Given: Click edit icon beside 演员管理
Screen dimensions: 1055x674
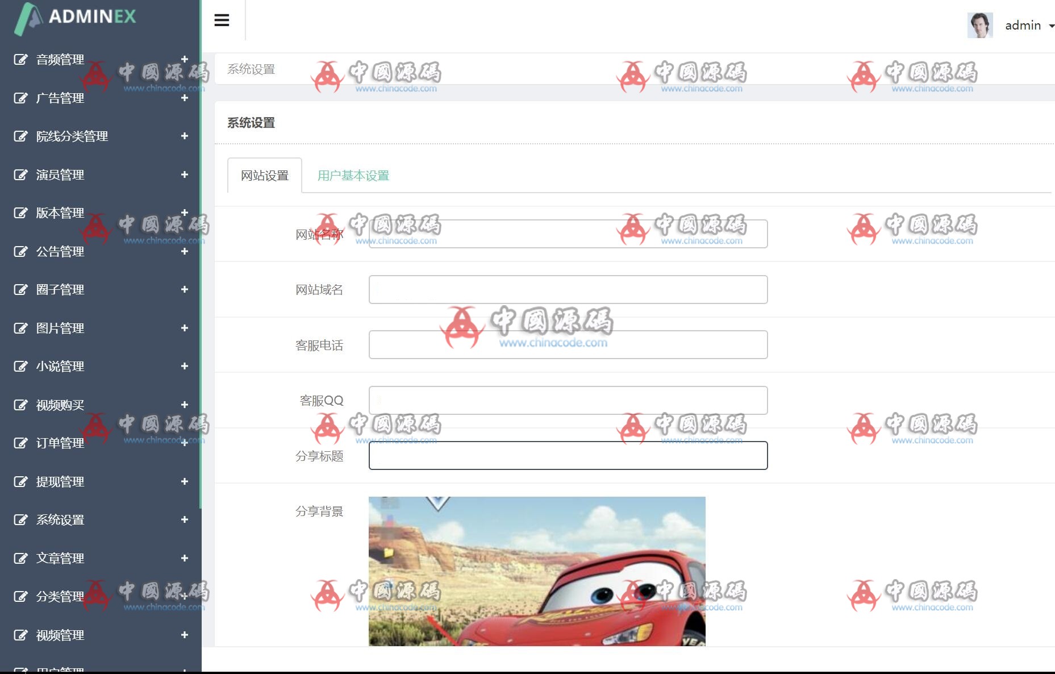Looking at the screenshot, I should click(20, 175).
